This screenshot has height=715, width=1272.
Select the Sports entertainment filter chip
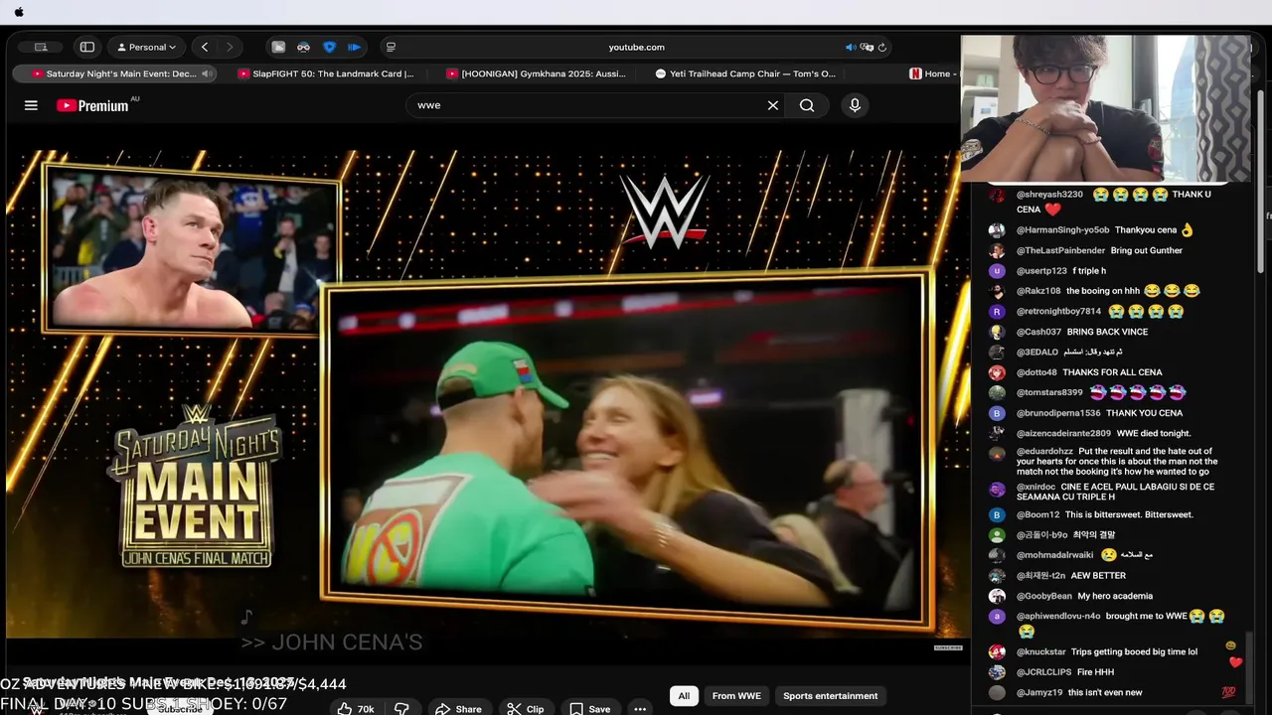830,696
